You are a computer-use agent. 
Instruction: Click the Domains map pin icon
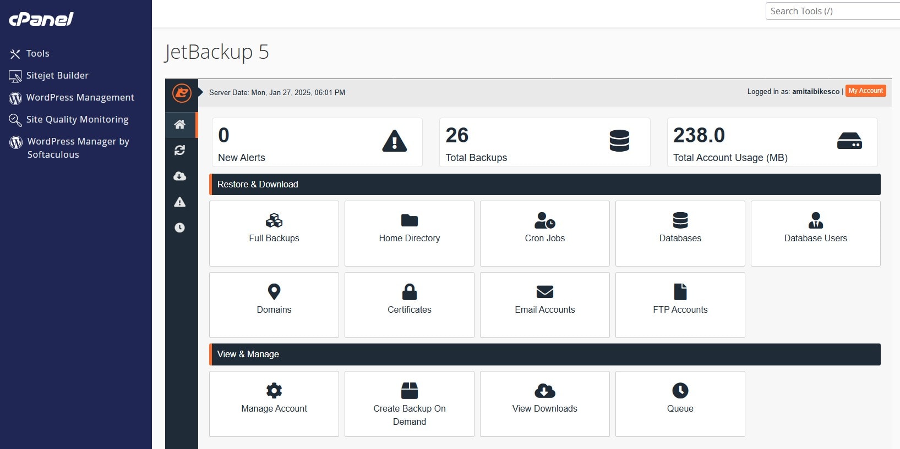(x=274, y=292)
